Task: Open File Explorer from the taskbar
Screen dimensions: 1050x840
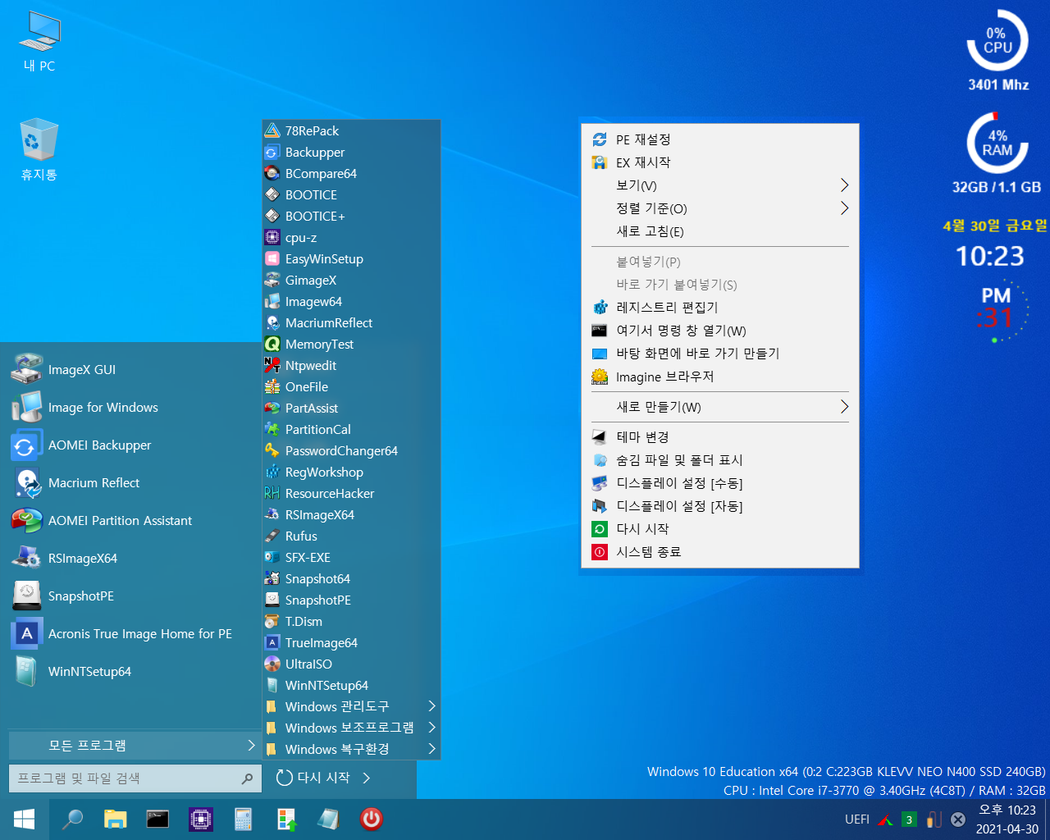Action: pos(116,819)
